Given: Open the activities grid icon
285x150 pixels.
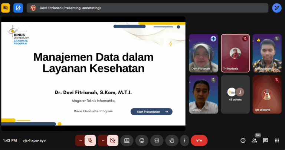Looking at the screenshot, I should pyautogui.click(x=276, y=141).
